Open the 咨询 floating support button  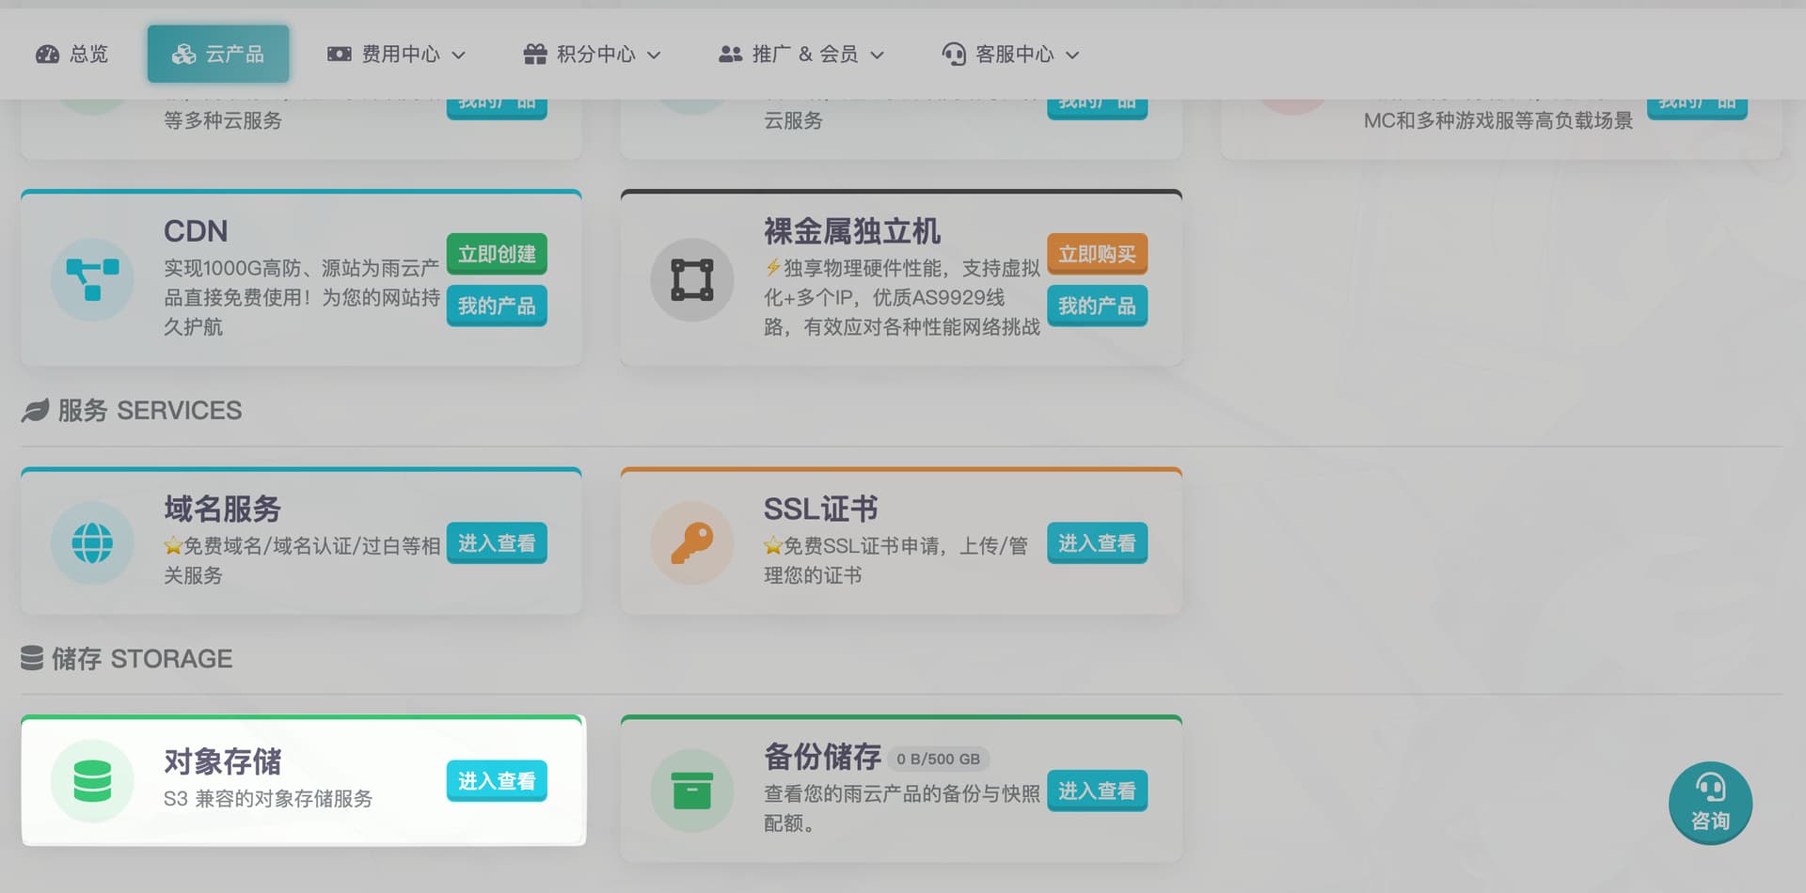(1710, 802)
